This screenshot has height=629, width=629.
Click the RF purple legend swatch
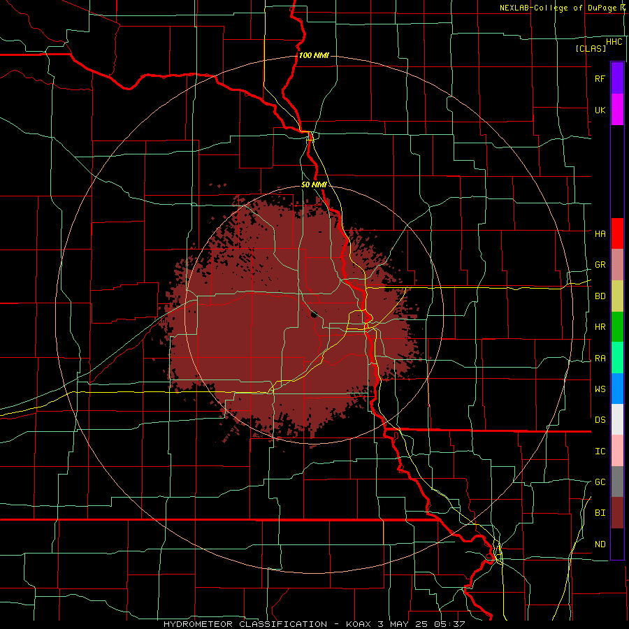[617, 78]
